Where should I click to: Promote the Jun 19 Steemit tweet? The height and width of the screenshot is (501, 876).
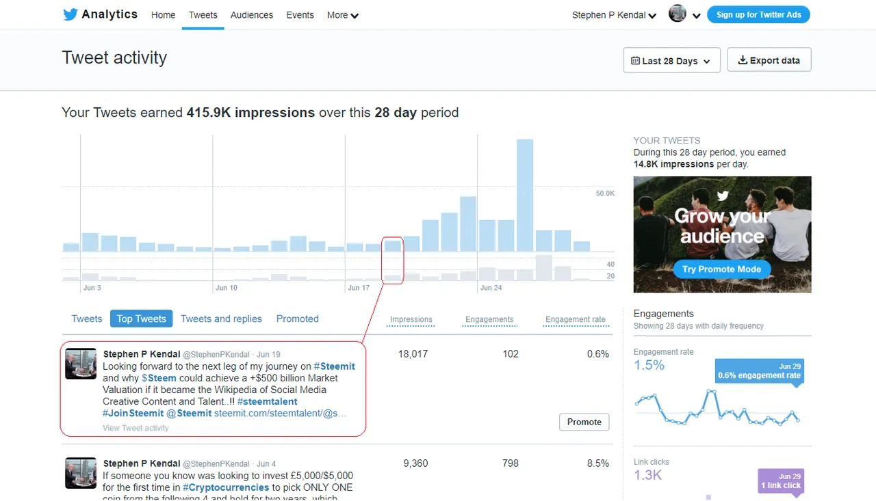click(584, 422)
